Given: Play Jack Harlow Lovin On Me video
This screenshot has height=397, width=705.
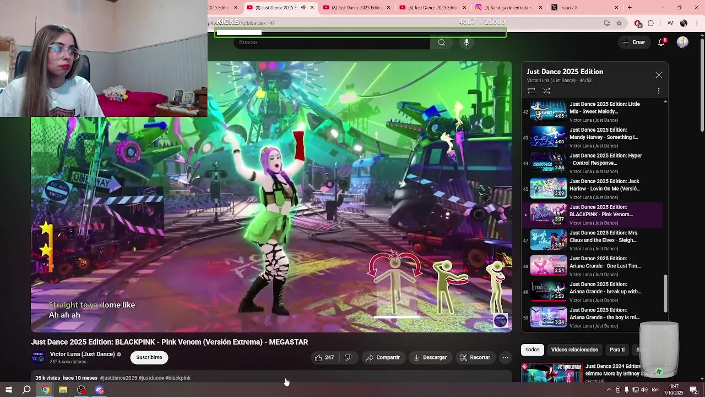Looking at the screenshot, I should [593, 189].
